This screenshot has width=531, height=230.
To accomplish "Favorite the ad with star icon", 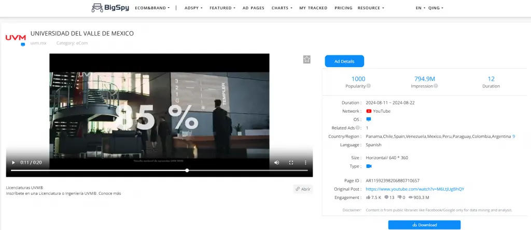I will [307, 59].
